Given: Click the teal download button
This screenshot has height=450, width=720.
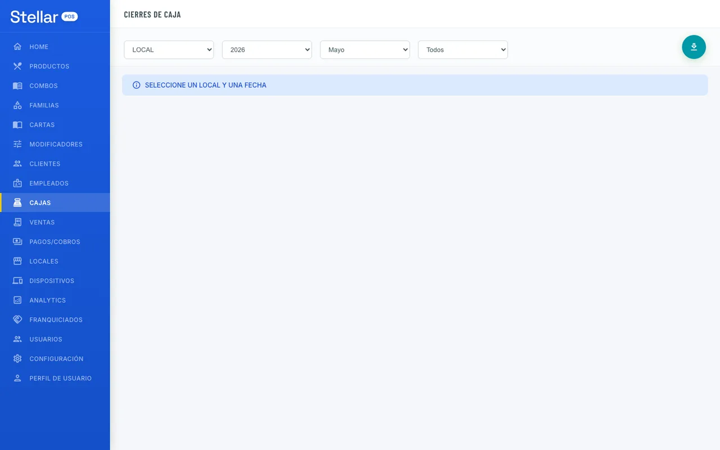Looking at the screenshot, I should pyautogui.click(x=694, y=47).
